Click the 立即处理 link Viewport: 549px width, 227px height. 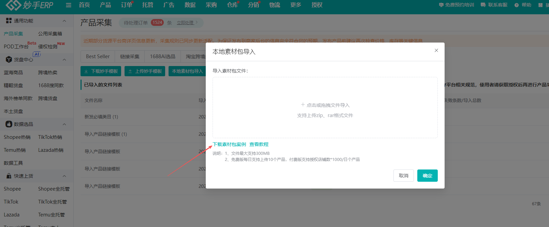[x=185, y=23]
